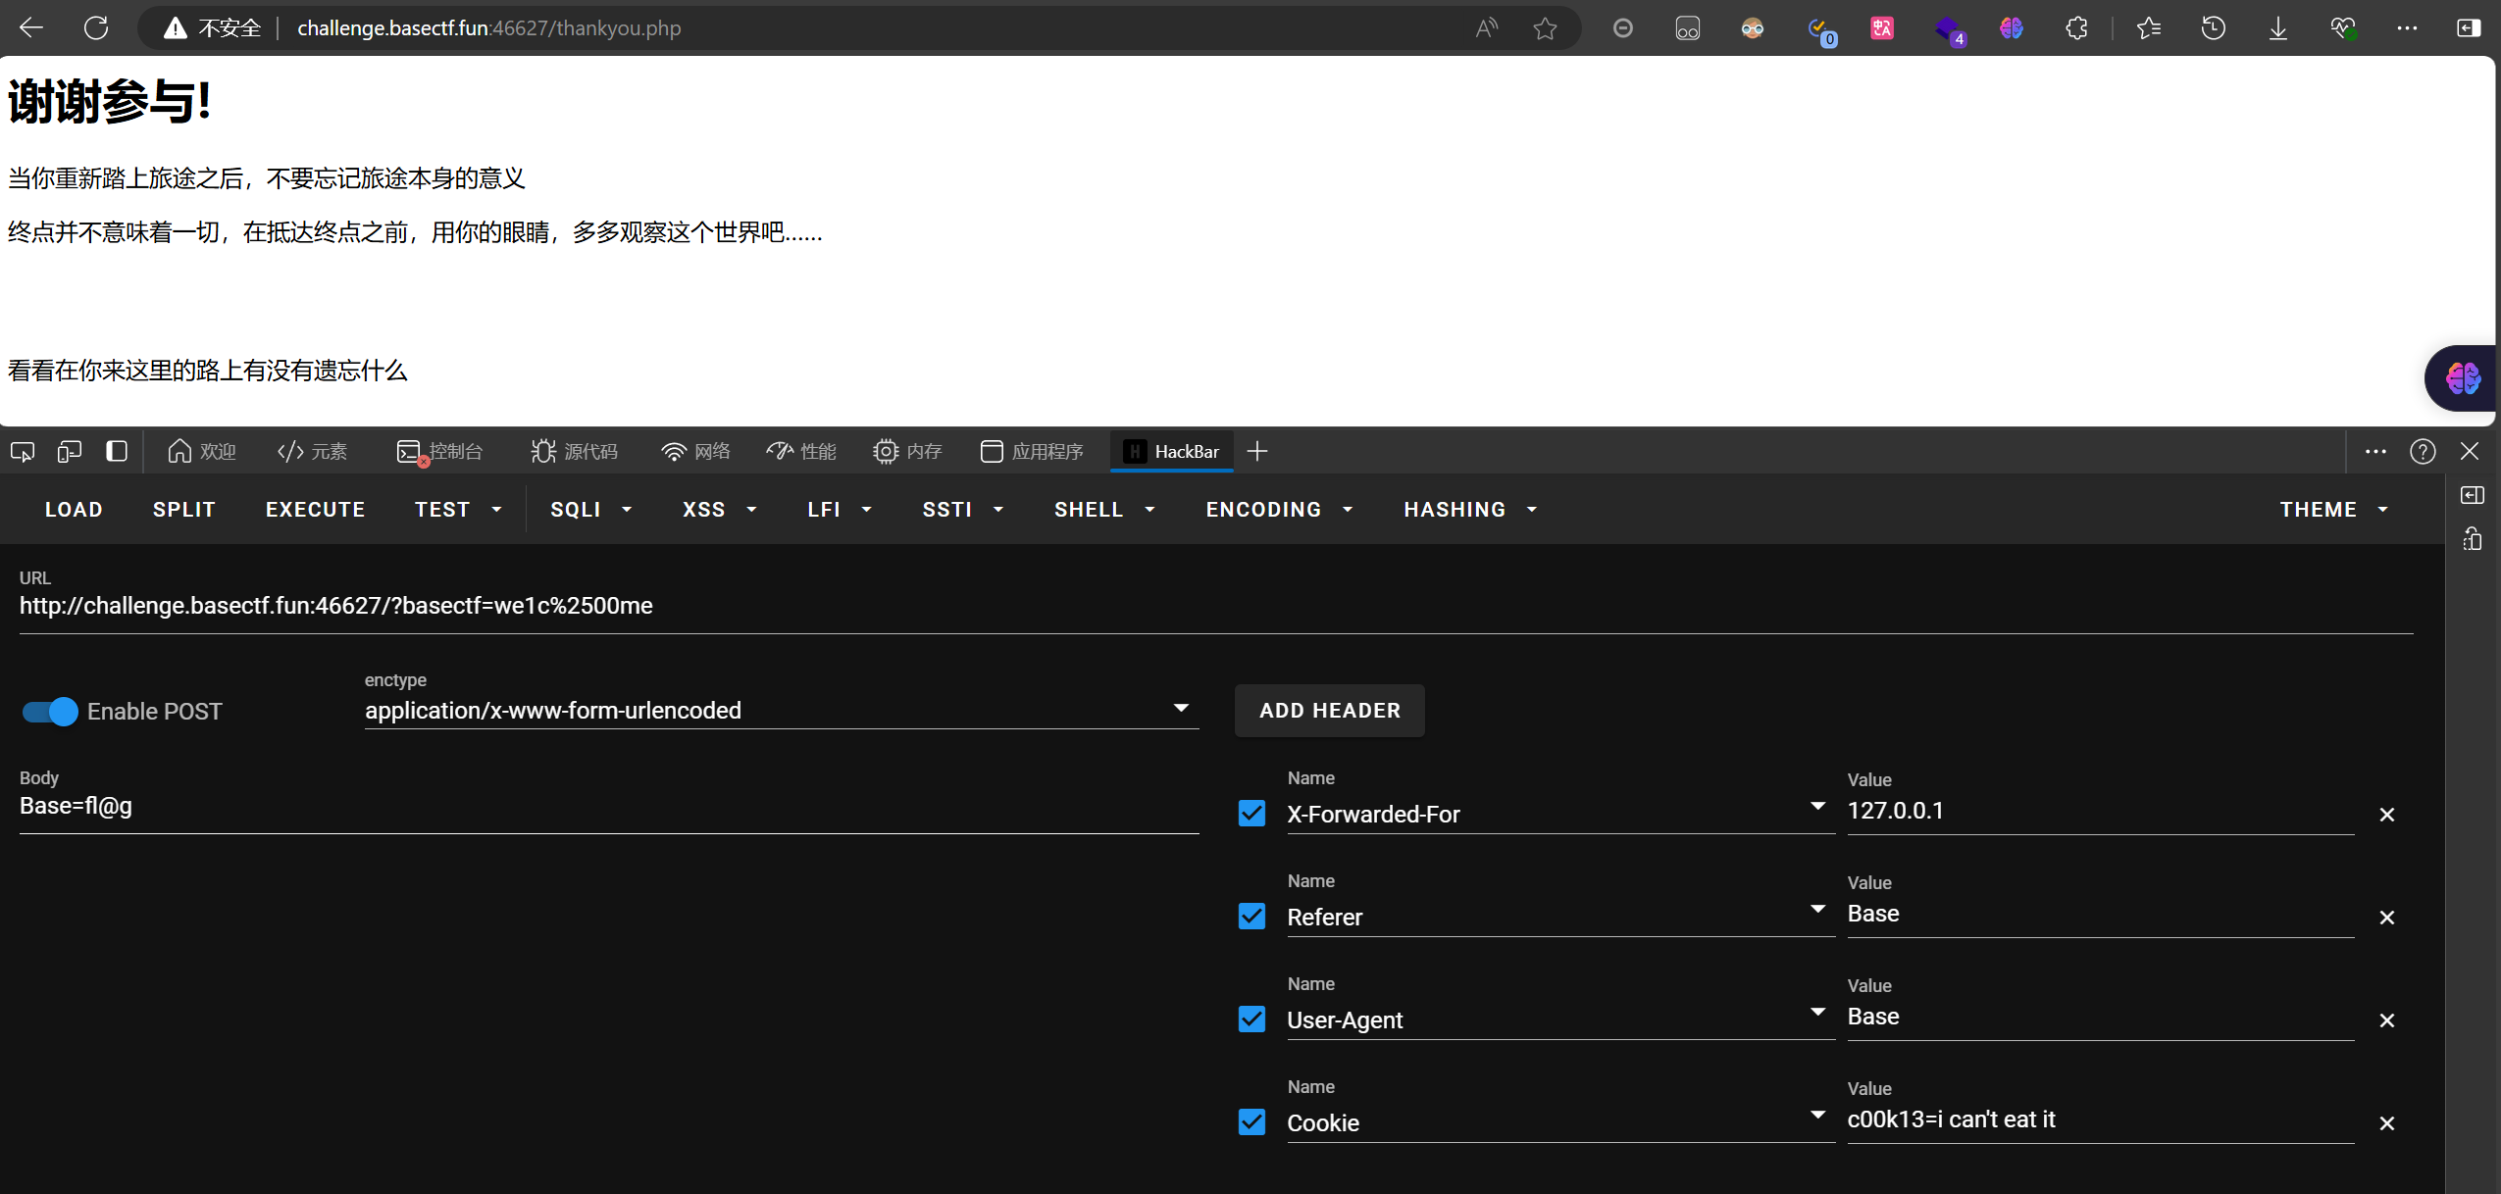The width and height of the screenshot is (2501, 1194).
Task: Open the SHELL dropdown menu
Action: click(x=1104, y=510)
